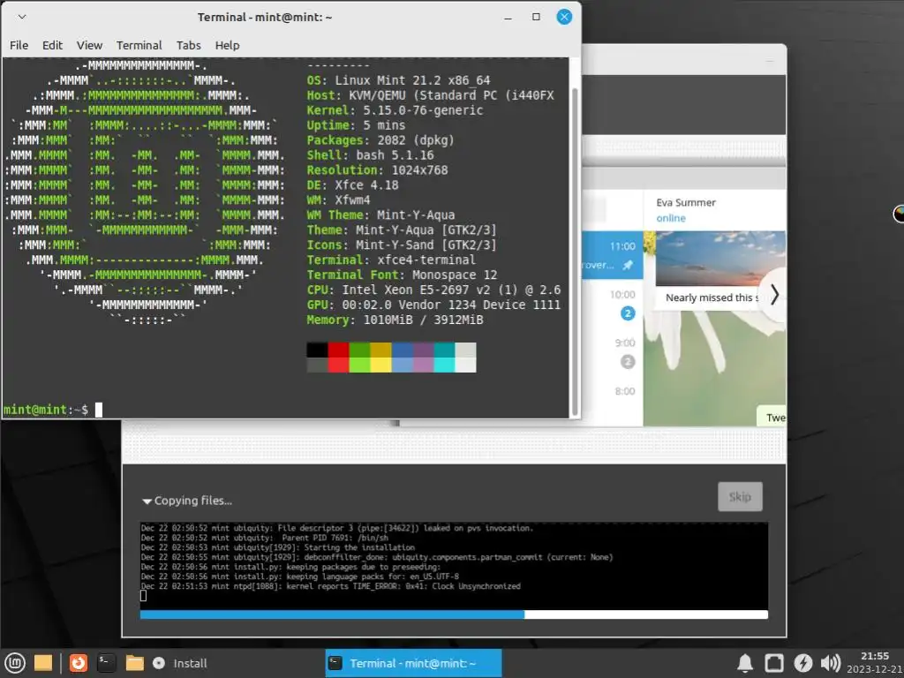
Task: Switch to the Install taskbar item
Action: [x=180, y=663]
